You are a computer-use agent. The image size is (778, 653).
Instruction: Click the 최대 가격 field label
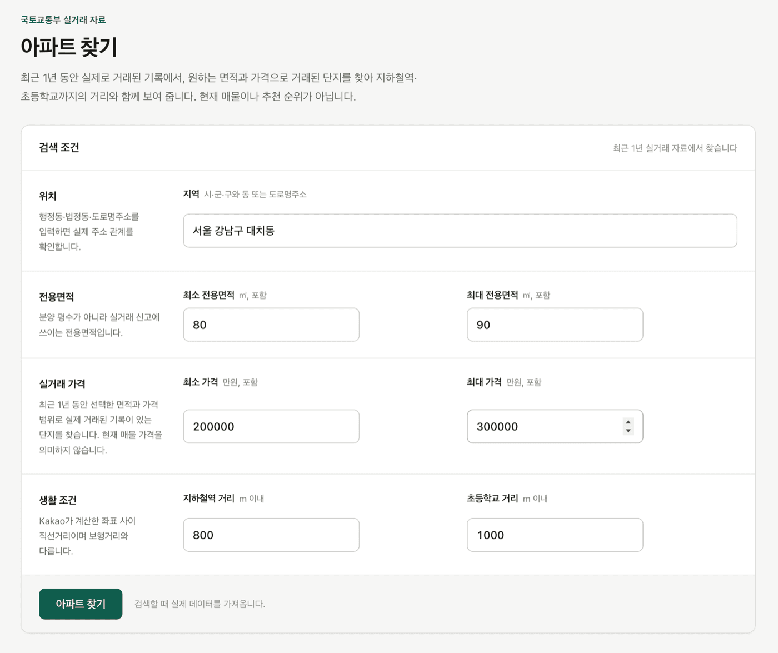coord(485,382)
